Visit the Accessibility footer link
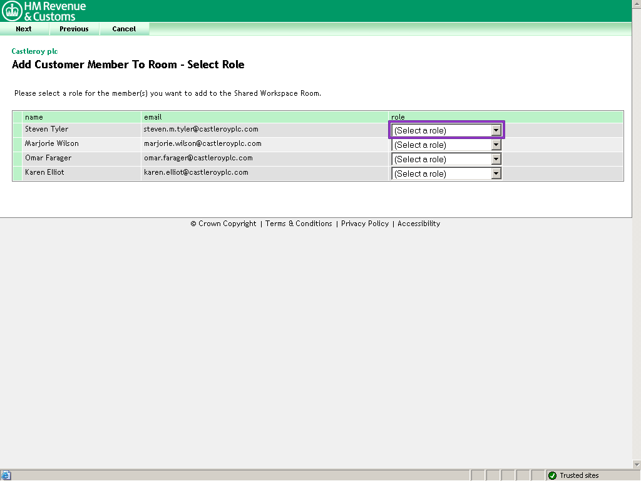 point(419,224)
